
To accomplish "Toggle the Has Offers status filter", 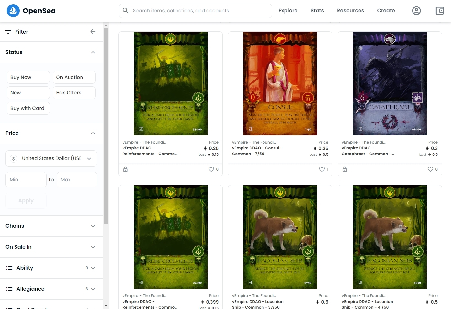I will [74, 93].
